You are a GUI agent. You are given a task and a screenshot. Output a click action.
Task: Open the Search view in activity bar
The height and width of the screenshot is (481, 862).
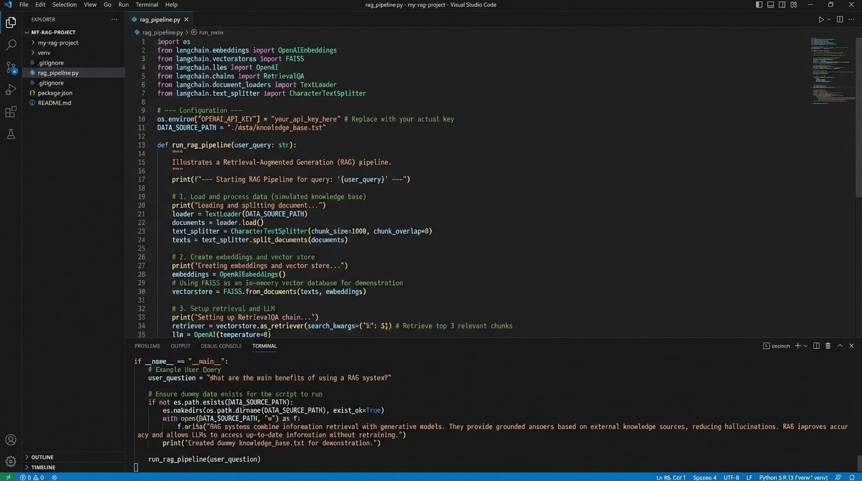coord(11,45)
